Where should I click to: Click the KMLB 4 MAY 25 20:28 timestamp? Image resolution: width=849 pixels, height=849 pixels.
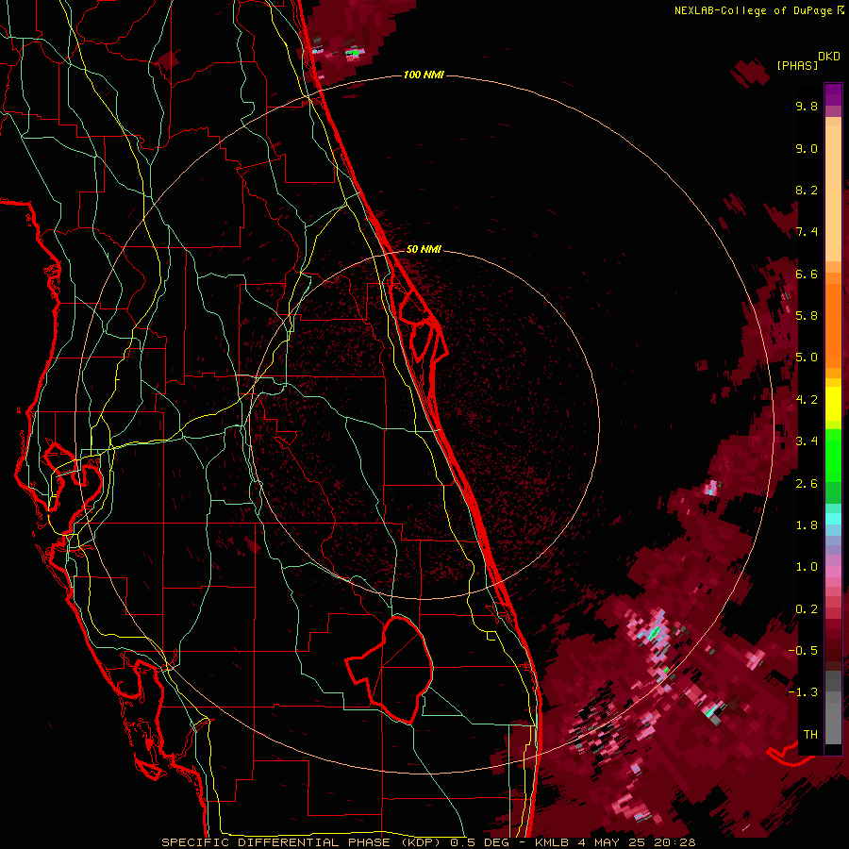tap(616, 842)
